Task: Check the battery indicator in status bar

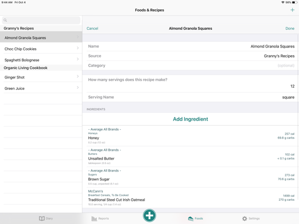Action: pyautogui.click(x=295, y=2)
